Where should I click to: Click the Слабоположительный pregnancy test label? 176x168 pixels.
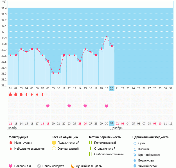tap(109, 154)
